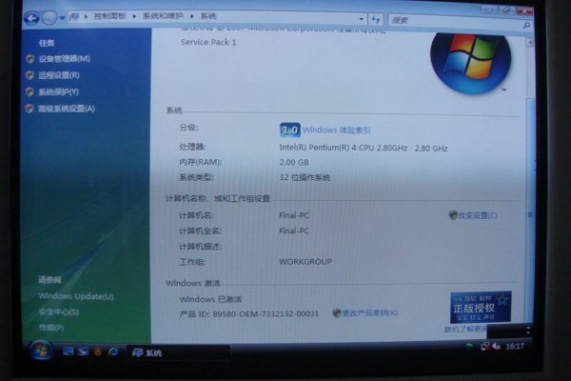Click the shield icon beside 高级系统设置

[30, 109]
